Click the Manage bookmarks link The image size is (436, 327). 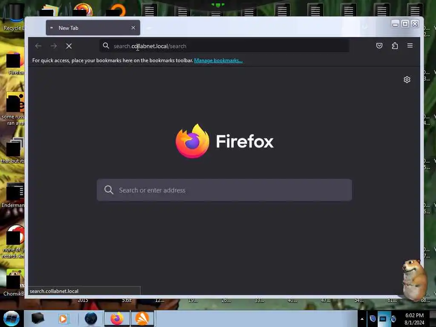pos(218,60)
